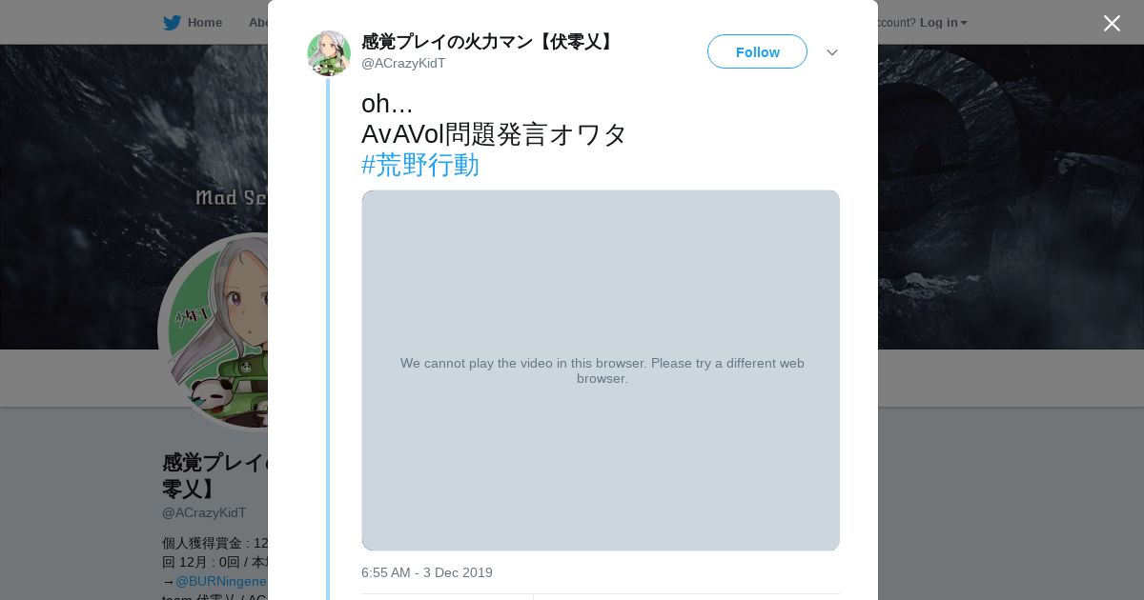Open the tweet options chevron menu
Image resolution: width=1144 pixels, height=600 pixels.
[831, 52]
